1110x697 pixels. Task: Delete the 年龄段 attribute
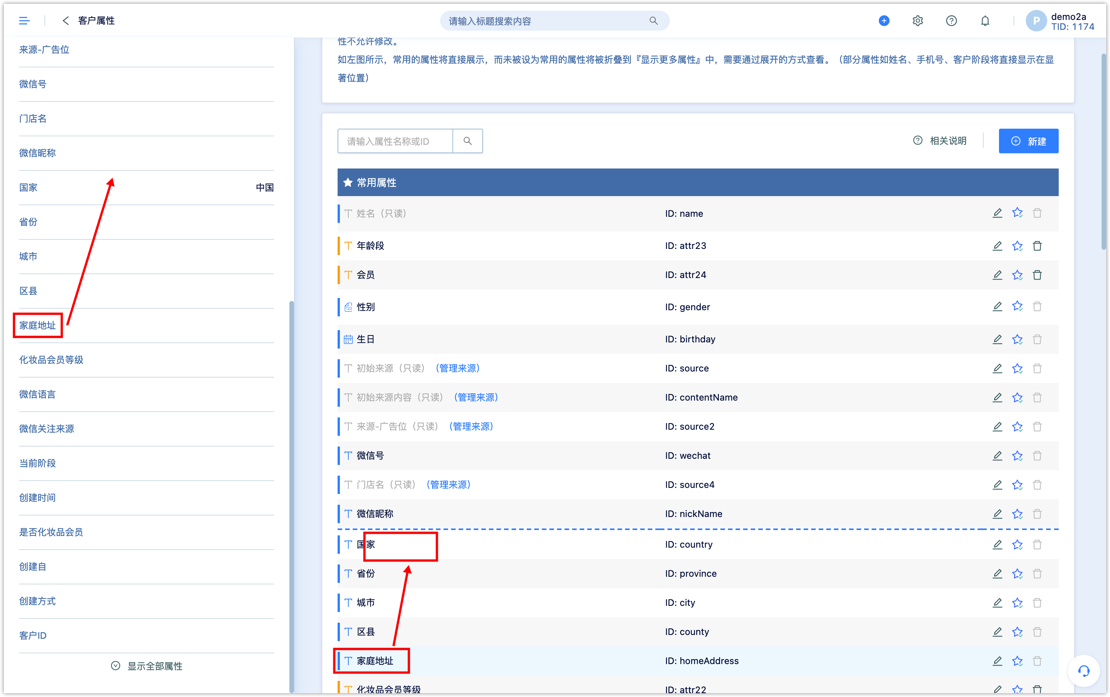tap(1037, 246)
